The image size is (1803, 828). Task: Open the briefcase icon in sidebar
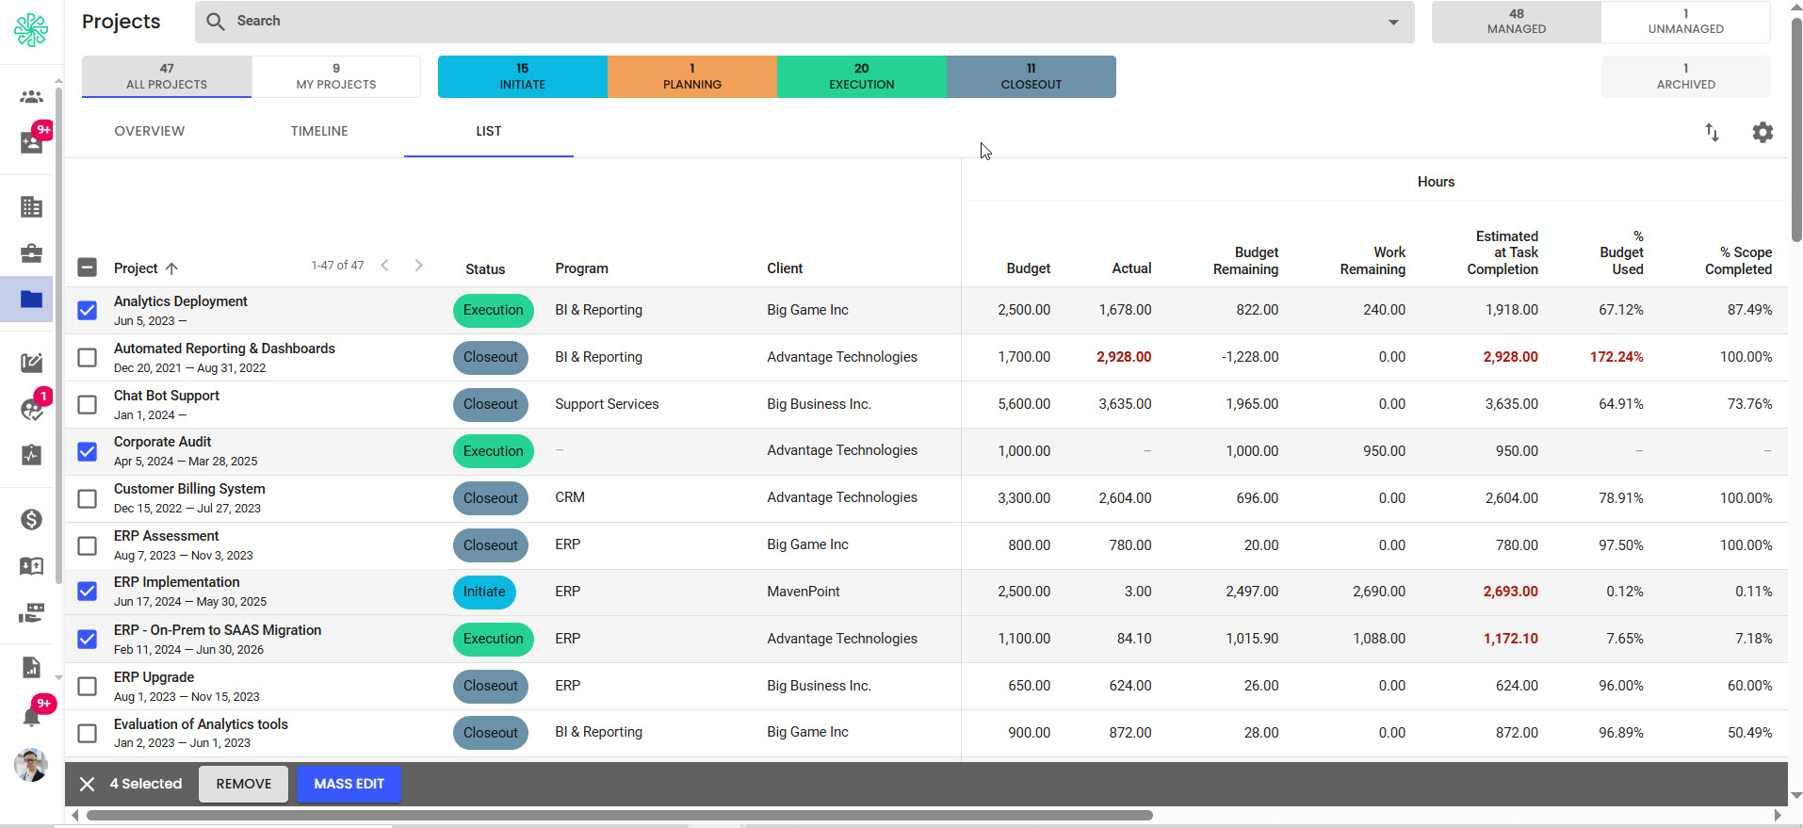(x=31, y=253)
